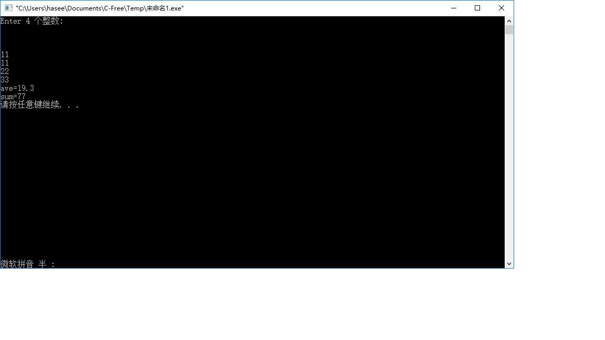Click the title bar path text
605x340 pixels.
pyautogui.click(x=100, y=8)
